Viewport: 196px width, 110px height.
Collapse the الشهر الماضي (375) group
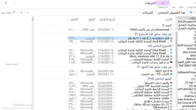(173, 79)
